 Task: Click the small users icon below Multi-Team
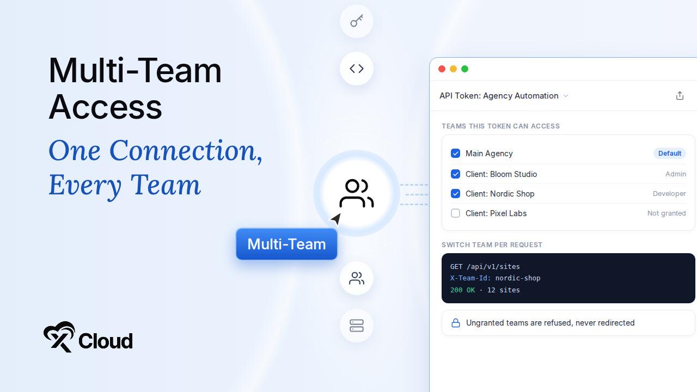point(357,278)
